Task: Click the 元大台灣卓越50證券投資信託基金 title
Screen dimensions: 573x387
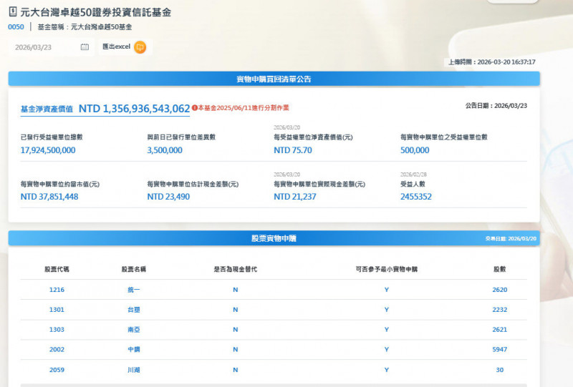Action: pos(96,12)
